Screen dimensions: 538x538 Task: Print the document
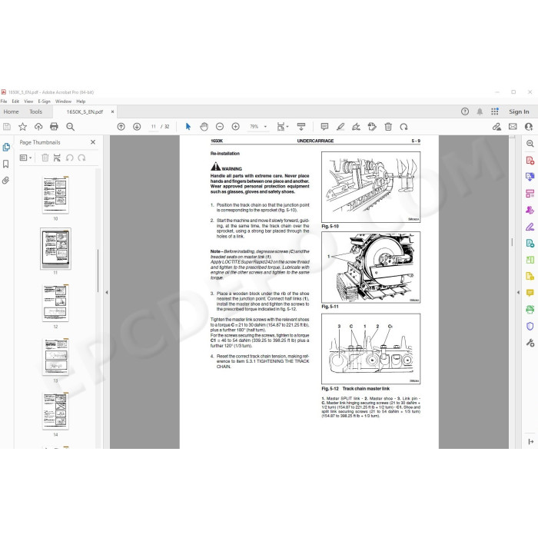tap(55, 127)
